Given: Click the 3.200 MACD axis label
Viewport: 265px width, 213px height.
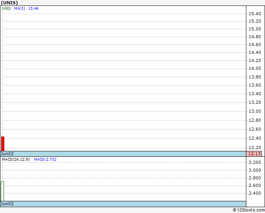Looking at the screenshot, I should (255, 162).
